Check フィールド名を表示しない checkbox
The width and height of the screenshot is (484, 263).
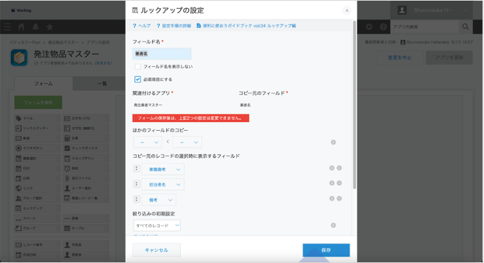pyautogui.click(x=137, y=66)
